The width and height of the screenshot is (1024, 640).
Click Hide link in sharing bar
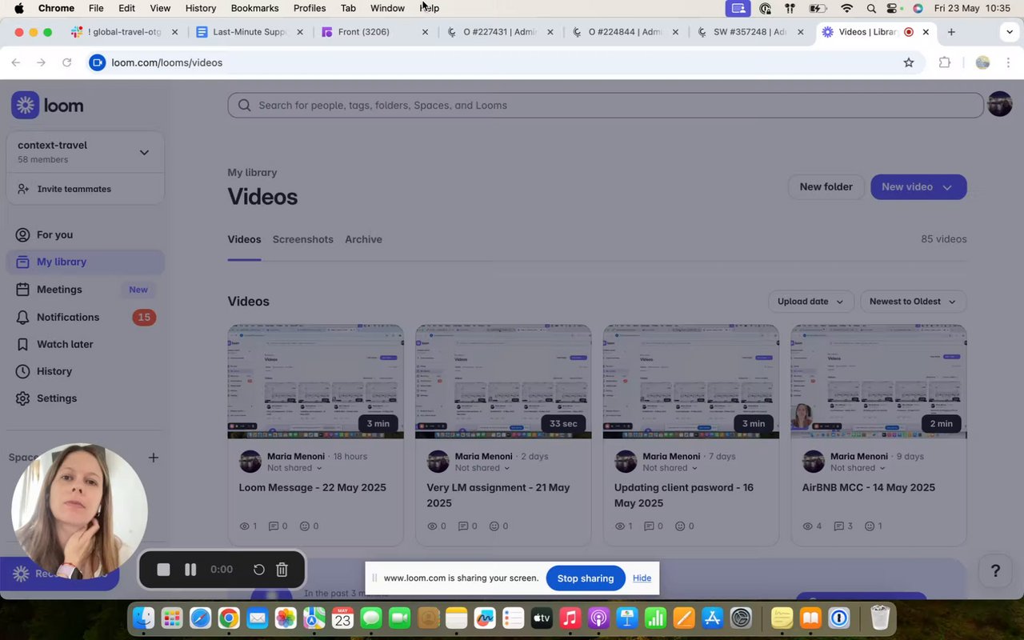click(642, 578)
